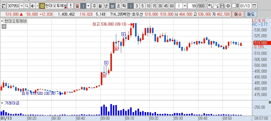Image resolution: width=271 pixels, height=121 pixels.
Task: Click the speaker sound icon
Action: click(33, 6)
